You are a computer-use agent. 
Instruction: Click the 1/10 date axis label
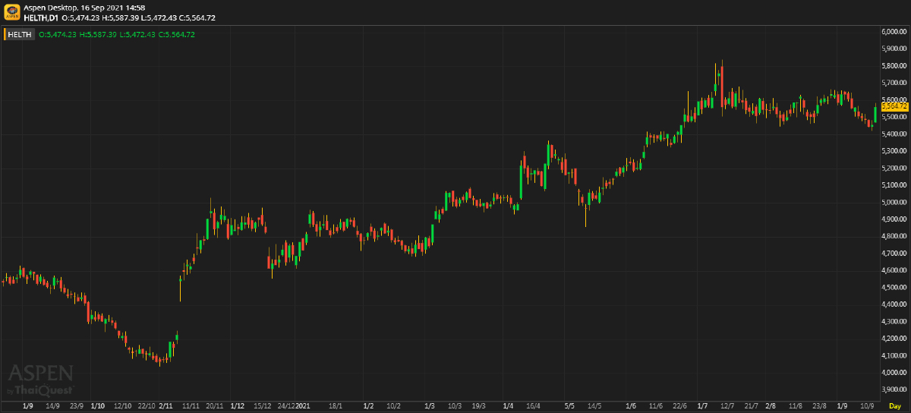[x=97, y=406]
